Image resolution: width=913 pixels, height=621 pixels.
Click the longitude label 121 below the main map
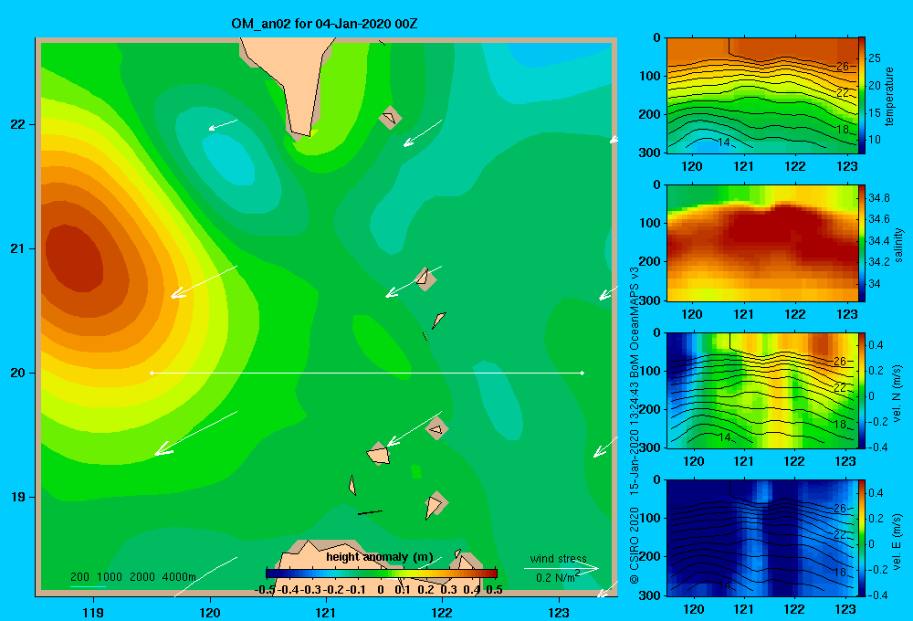pyautogui.click(x=326, y=612)
